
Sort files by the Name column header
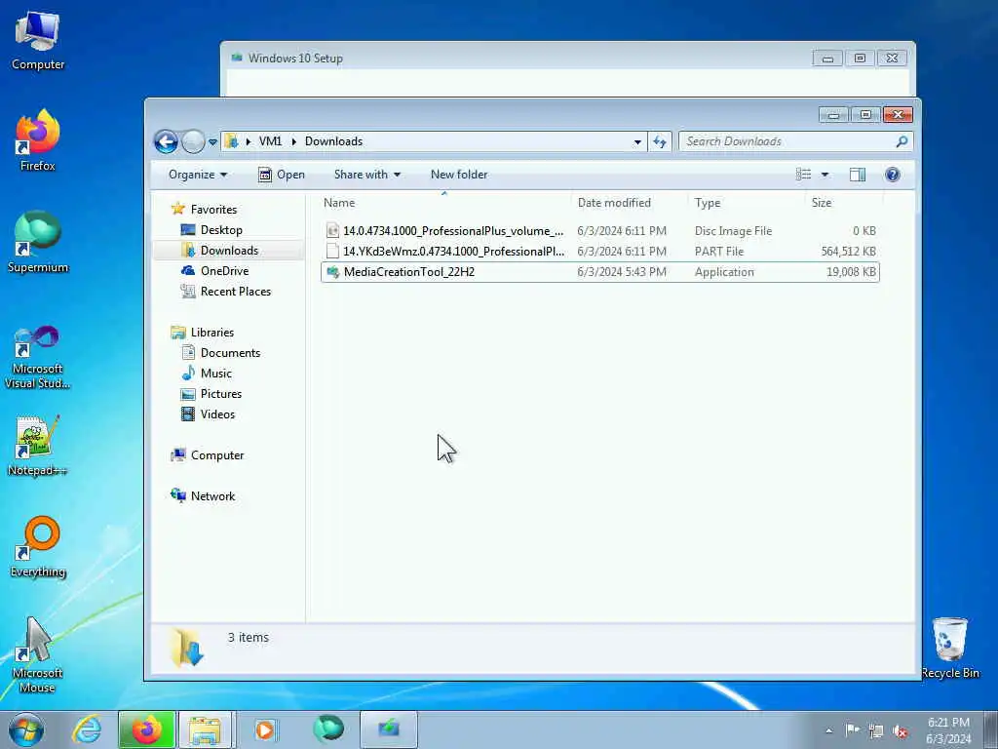click(444, 203)
